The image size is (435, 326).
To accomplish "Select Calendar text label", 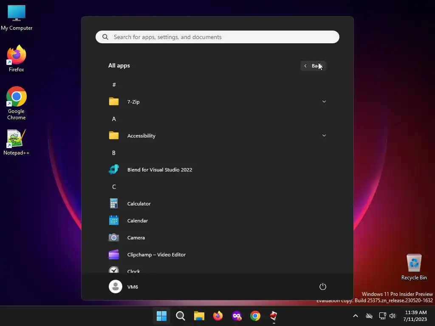I will [138, 221].
